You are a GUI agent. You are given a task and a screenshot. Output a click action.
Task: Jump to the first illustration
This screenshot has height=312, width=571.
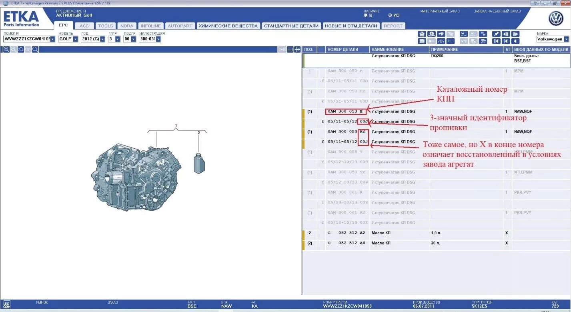[496, 41]
